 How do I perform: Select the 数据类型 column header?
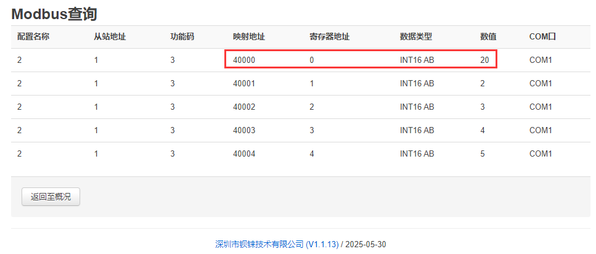pos(416,37)
